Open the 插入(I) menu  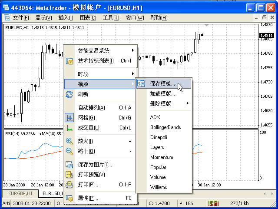click(66, 18)
